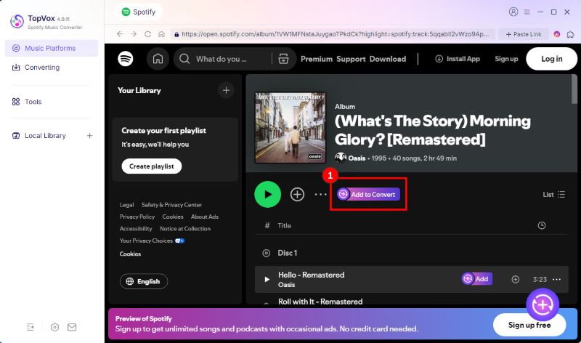
Task: Open the Music Platforms section
Action: click(51, 48)
